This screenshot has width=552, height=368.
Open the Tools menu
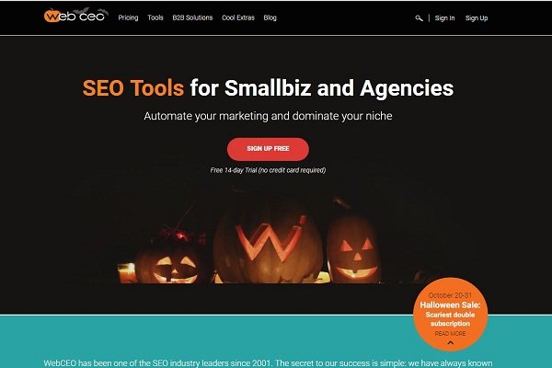[155, 17]
